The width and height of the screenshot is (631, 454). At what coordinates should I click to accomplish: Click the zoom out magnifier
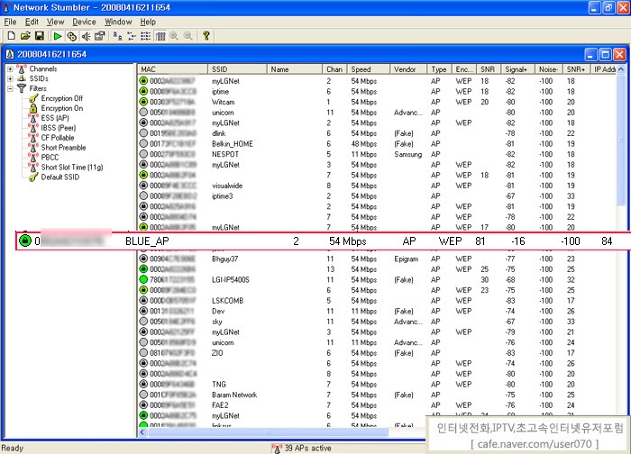pos(187,36)
